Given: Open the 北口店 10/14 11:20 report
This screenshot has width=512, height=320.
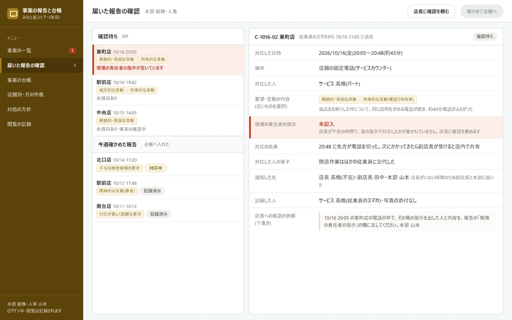Looking at the screenshot, I should pos(168,164).
